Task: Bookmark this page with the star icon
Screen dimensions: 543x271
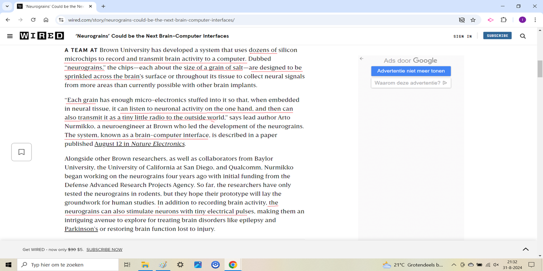Action: click(473, 20)
